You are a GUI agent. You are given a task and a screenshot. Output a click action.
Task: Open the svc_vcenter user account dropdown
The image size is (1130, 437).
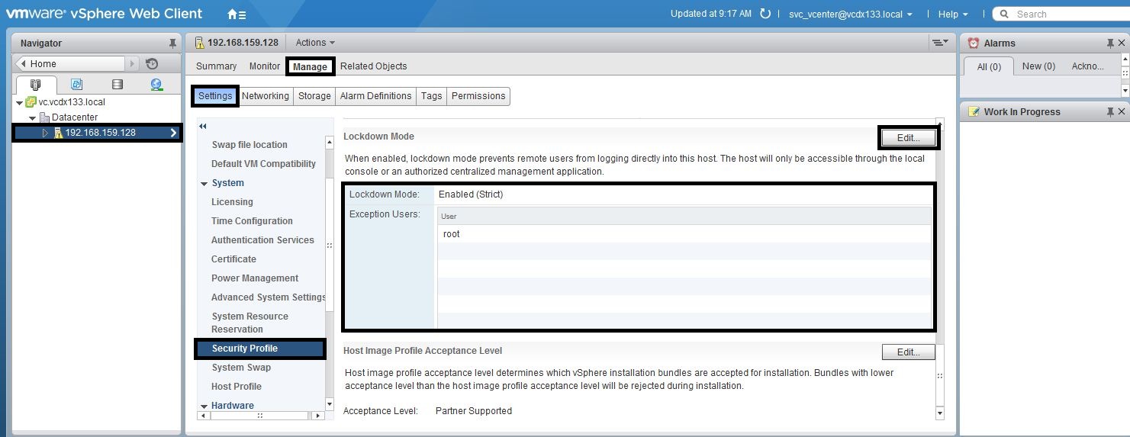(850, 14)
